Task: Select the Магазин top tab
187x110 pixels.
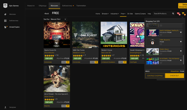Action: coord(54,6)
